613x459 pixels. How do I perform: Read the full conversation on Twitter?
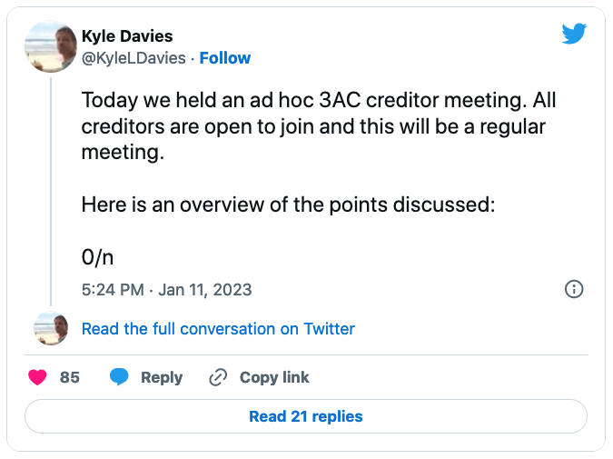click(218, 329)
